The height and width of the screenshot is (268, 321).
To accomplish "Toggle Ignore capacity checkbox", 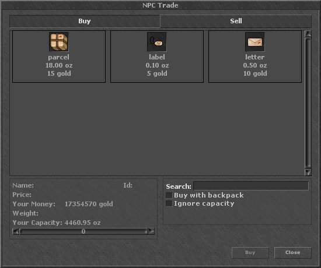I will click(x=169, y=203).
